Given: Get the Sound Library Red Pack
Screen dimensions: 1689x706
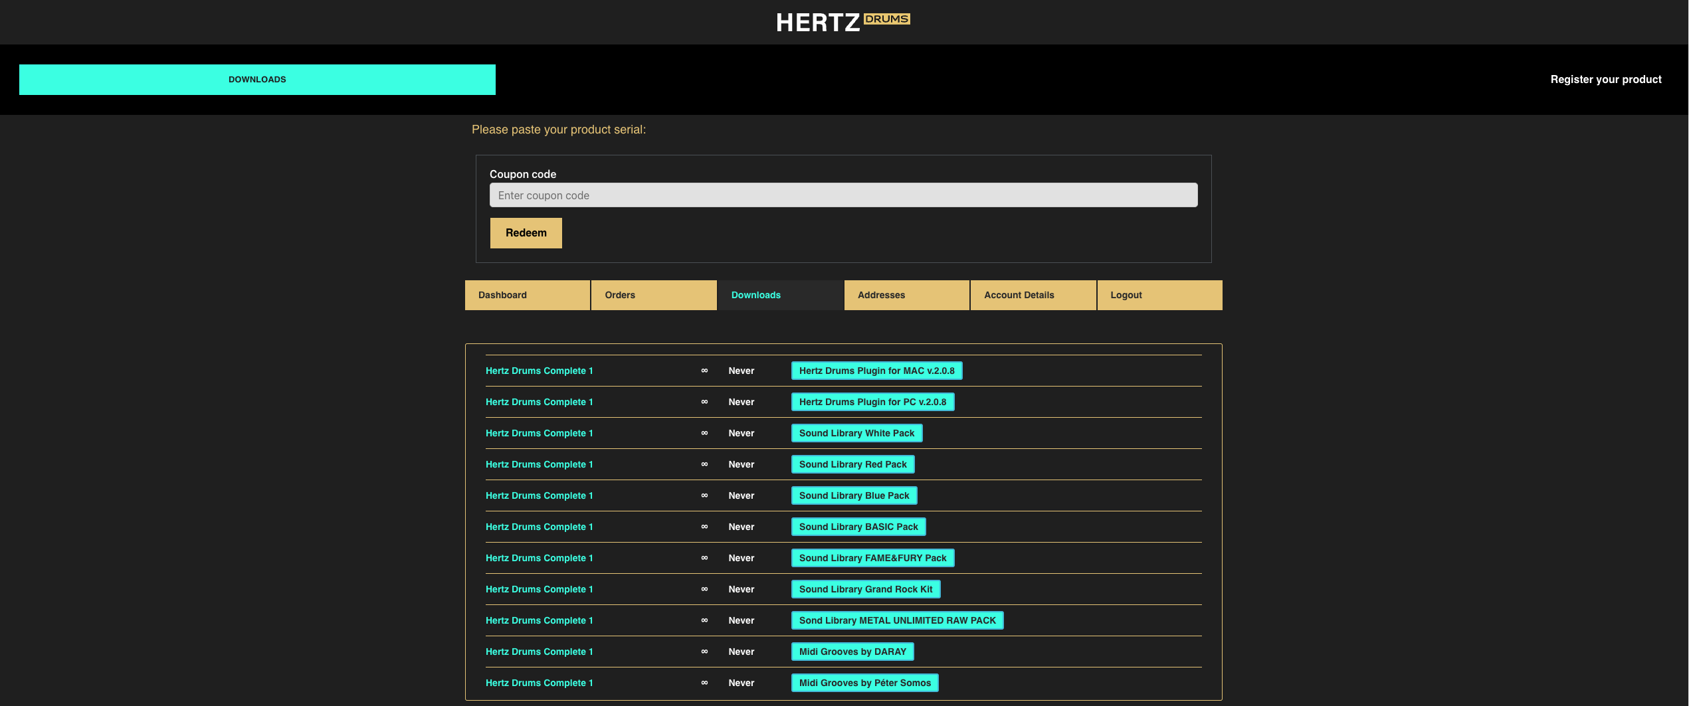Looking at the screenshot, I should (852, 464).
